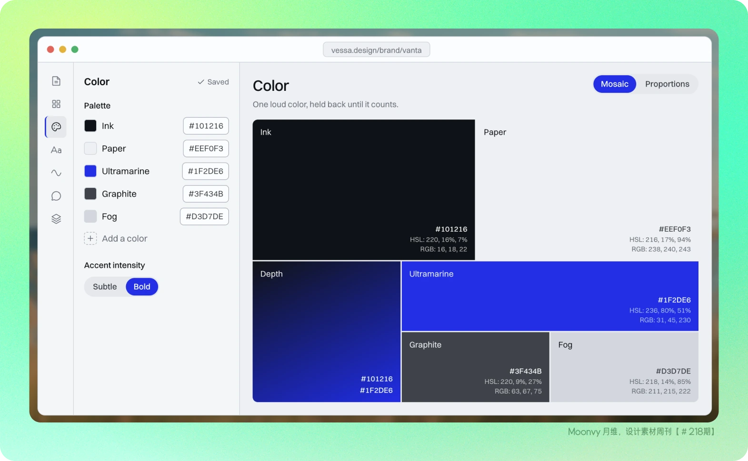Viewport: 748px width, 461px height.
Task: Select the Graphite mosaic tile
Action: click(x=476, y=367)
